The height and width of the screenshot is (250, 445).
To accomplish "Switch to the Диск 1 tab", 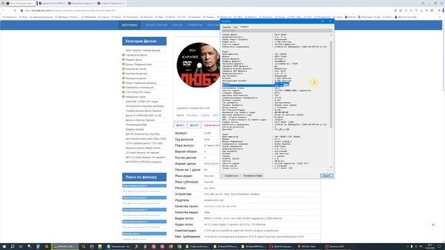I will (180, 125).
